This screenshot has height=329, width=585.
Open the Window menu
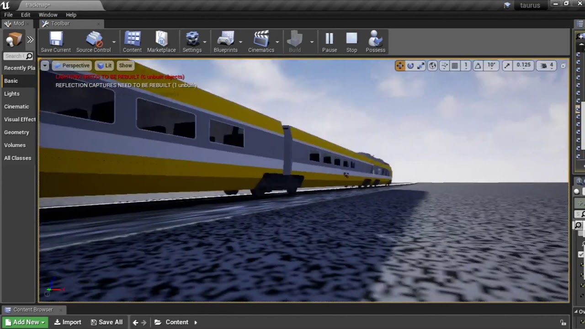click(48, 15)
